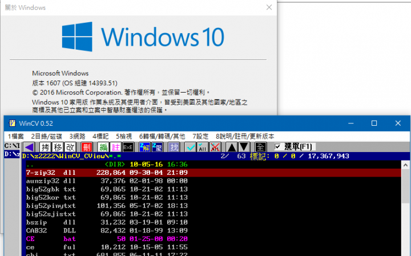Click the Microsoft Windows heading in About dialog
The width and height of the screenshot is (411, 256).
(x=61, y=73)
